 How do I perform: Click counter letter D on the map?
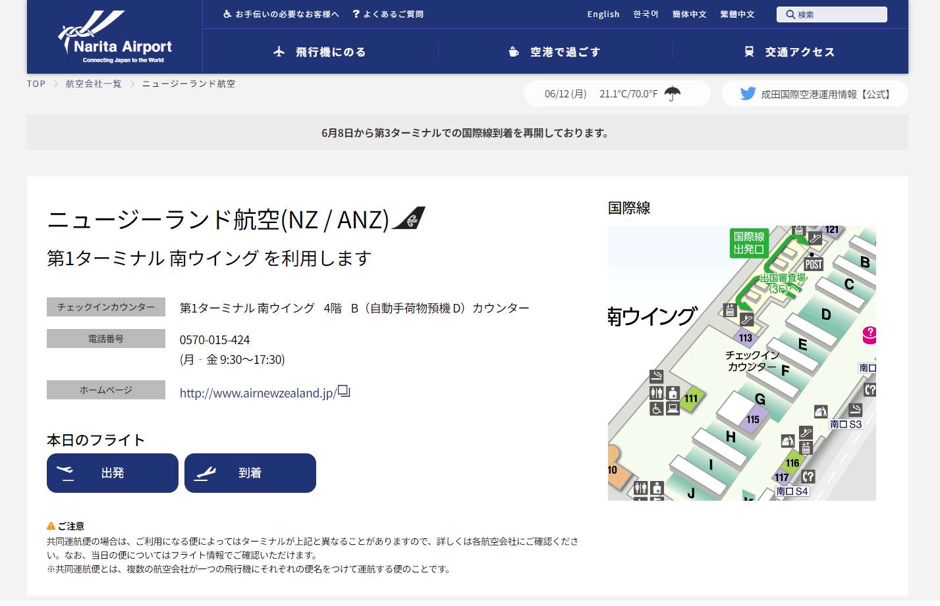pos(826,315)
